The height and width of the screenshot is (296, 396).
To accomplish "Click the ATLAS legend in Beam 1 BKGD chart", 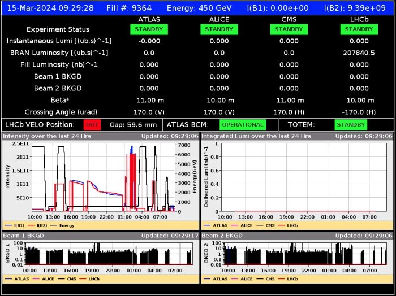I will (x=19, y=279).
